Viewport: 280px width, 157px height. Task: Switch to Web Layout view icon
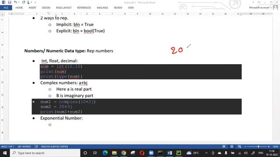pos(239,147)
